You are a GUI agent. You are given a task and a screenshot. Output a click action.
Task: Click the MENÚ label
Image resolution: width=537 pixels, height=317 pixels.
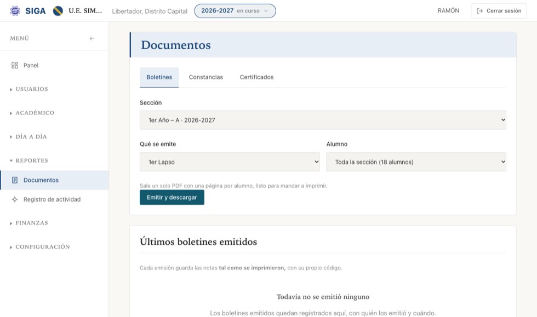coord(20,38)
